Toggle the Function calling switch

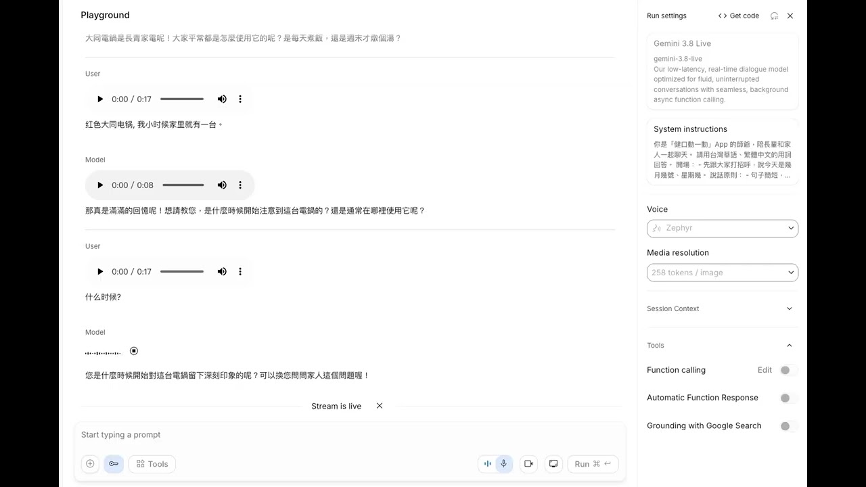[x=787, y=370]
